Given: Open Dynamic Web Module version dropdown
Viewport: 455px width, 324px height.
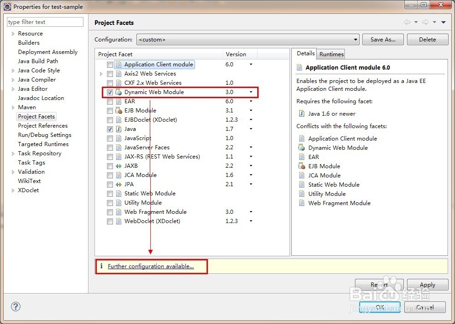Looking at the screenshot, I should pyautogui.click(x=251, y=92).
